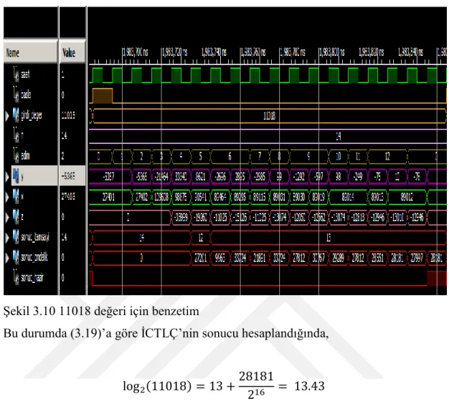This screenshot has height=409, width=449.
Task: Click the sonuc_tamsayi bus icon
Action: 16,237
